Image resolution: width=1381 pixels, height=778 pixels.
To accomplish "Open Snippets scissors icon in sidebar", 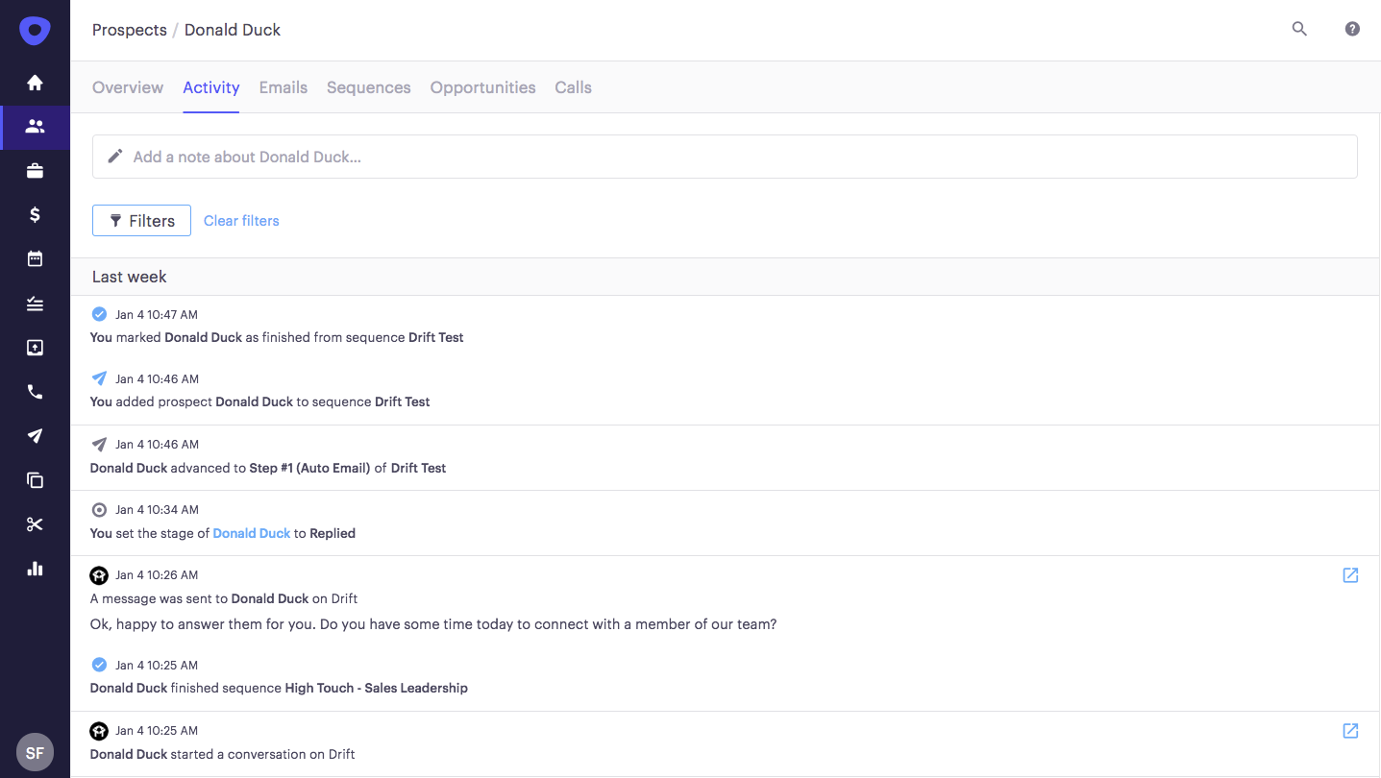I will [x=35, y=524].
